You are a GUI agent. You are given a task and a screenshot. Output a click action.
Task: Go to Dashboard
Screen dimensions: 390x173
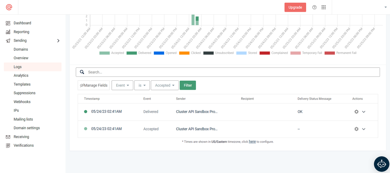pyautogui.click(x=22, y=23)
